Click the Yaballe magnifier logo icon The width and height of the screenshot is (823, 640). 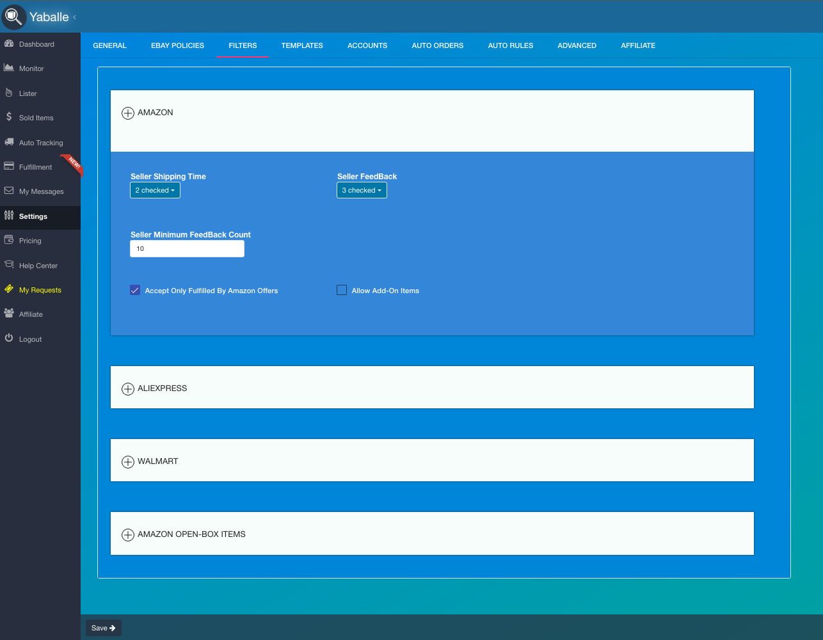point(13,17)
